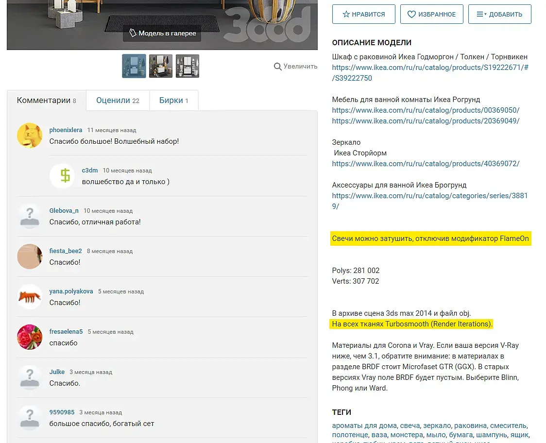
Task: Click the star Нравится button
Action: click(x=363, y=14)
